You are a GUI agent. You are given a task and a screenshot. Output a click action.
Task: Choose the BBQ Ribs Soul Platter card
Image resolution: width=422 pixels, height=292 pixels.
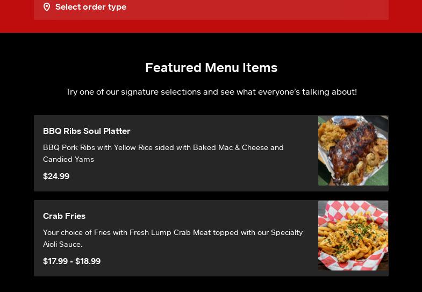[211, 153]
